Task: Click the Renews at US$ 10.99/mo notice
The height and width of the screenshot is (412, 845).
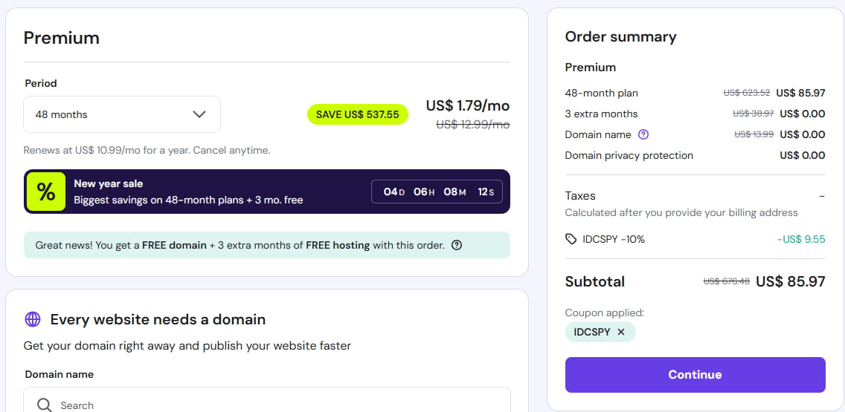Action: click(147, 150)
